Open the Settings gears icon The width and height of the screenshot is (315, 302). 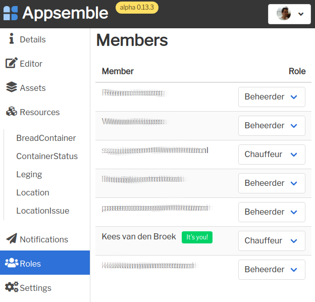click(12, 287)
